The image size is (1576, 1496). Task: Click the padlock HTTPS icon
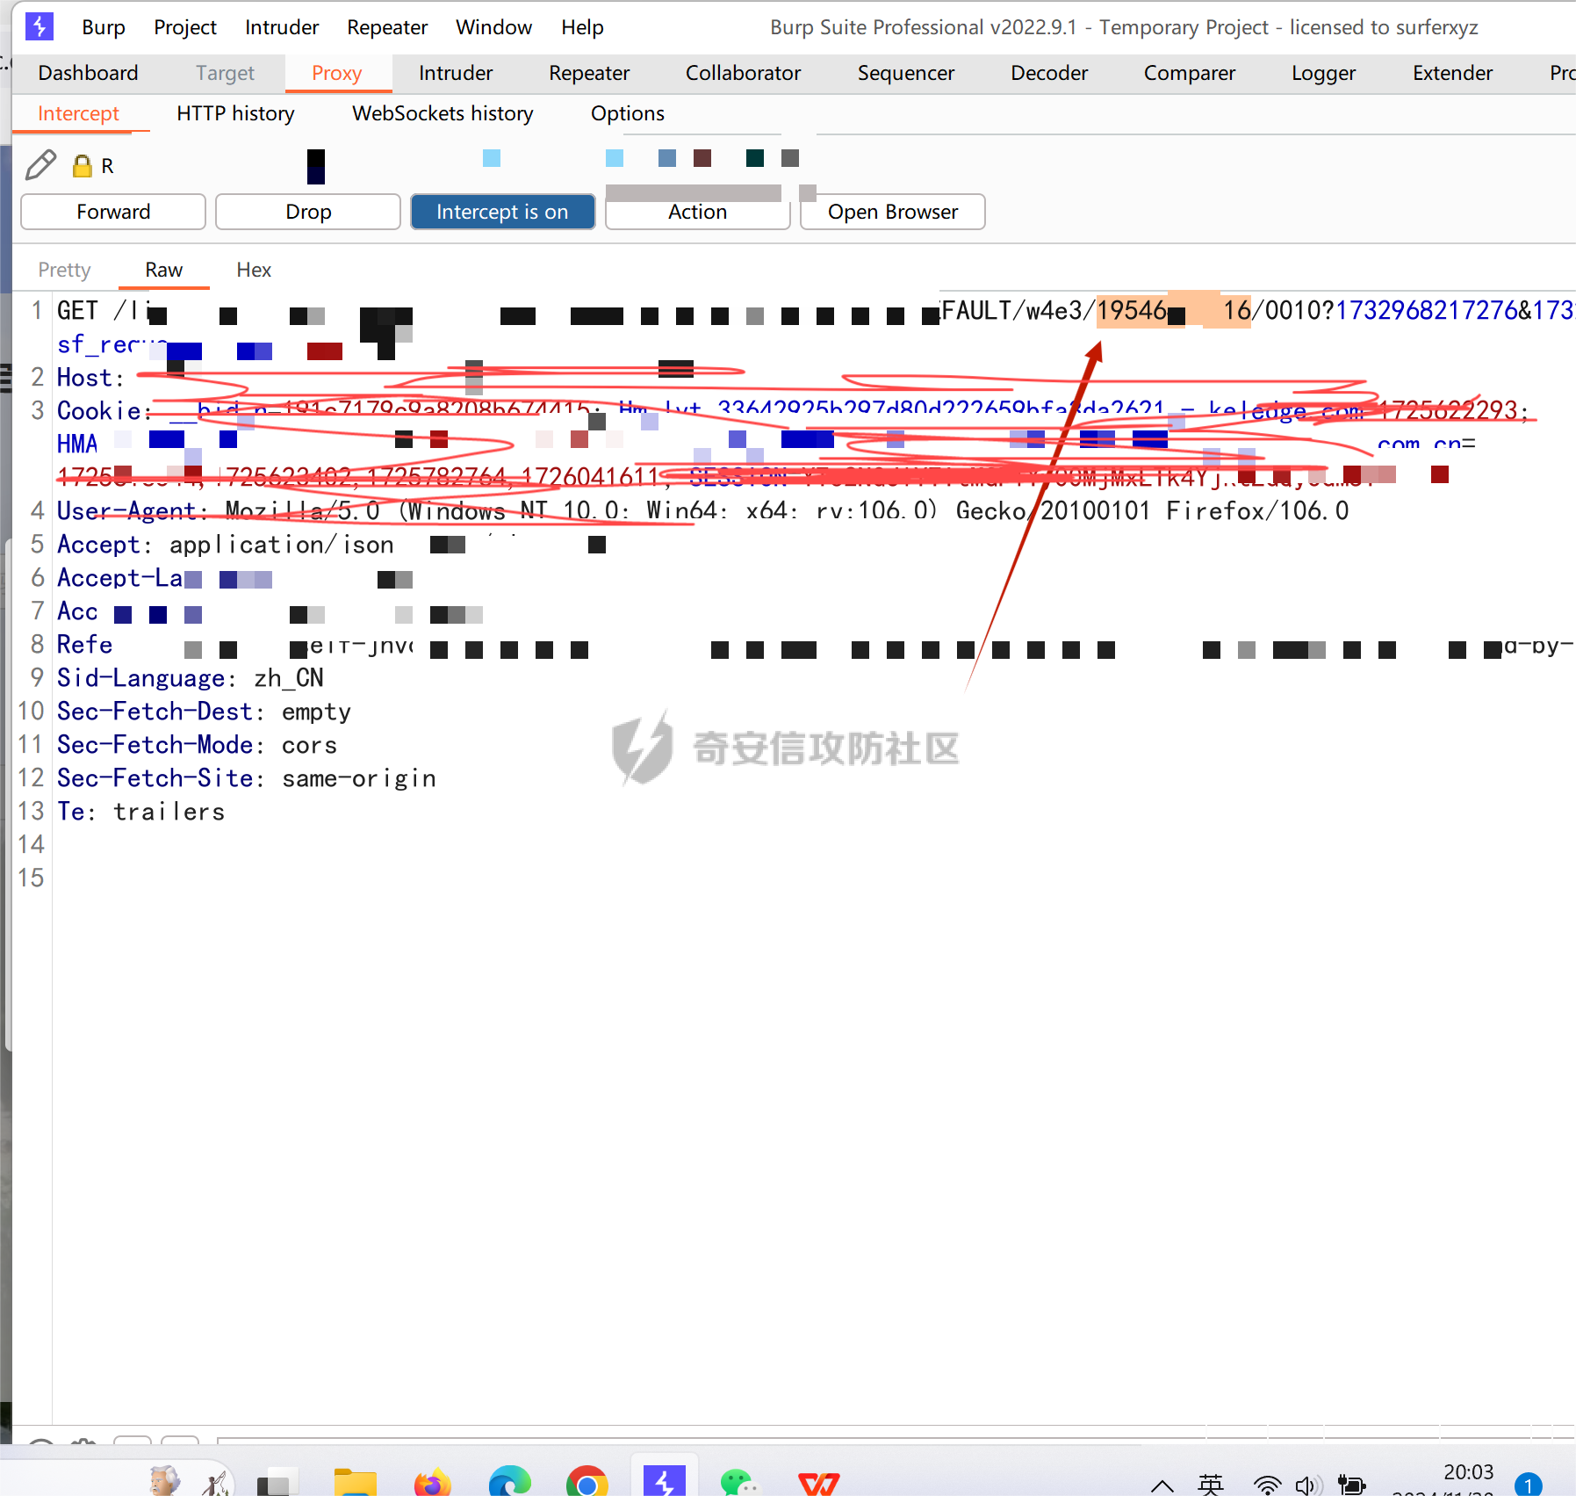pos(82,166)
